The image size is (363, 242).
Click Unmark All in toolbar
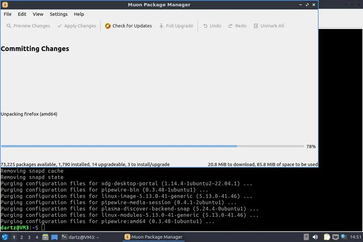(269, 26)
